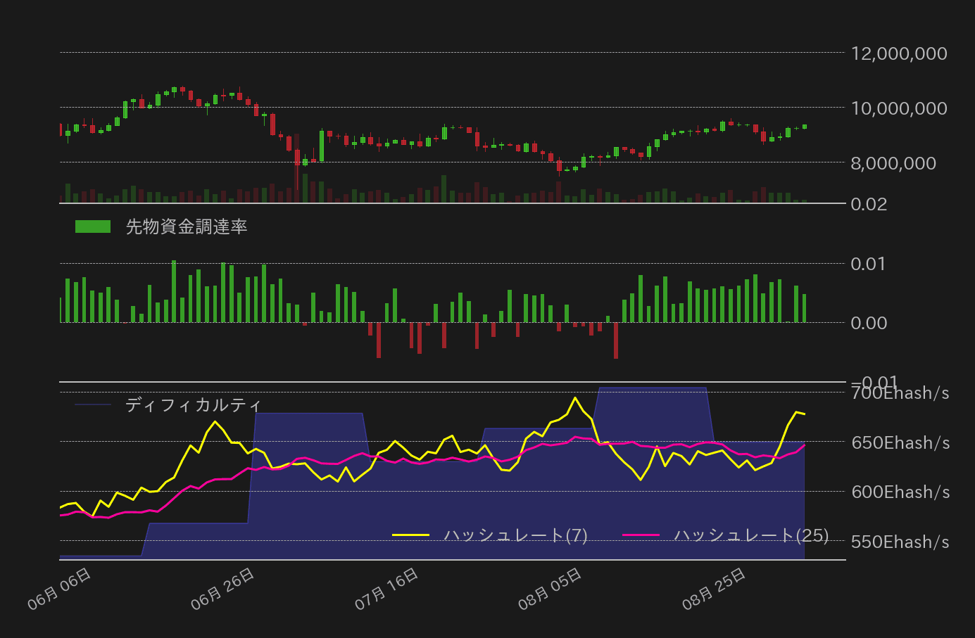Viewport: 975px width, 638px height.
Task: Select the 06月 06日 date label
Action: (60, 589)
